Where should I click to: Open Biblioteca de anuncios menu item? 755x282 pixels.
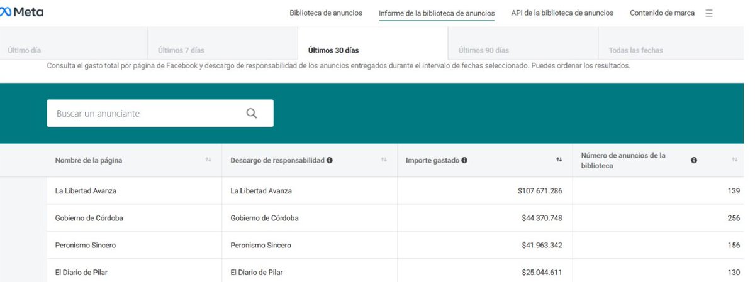click(x=326, y=13)
